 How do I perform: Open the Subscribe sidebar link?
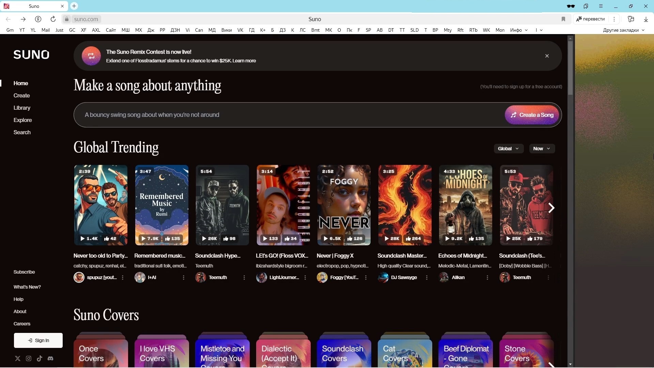click(x=24, y=272)
